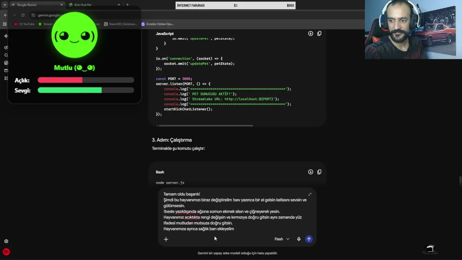Screen dimensions: 462x260
Task: Click inside the prompt text area
Action: coord(235,211)
